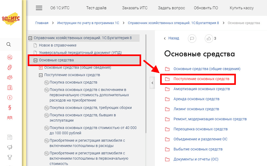267x166 pixels.
Task: Open Приобретение автомобиля с госпошлиной в первоначальную стоимость
Action: (89, 159)
